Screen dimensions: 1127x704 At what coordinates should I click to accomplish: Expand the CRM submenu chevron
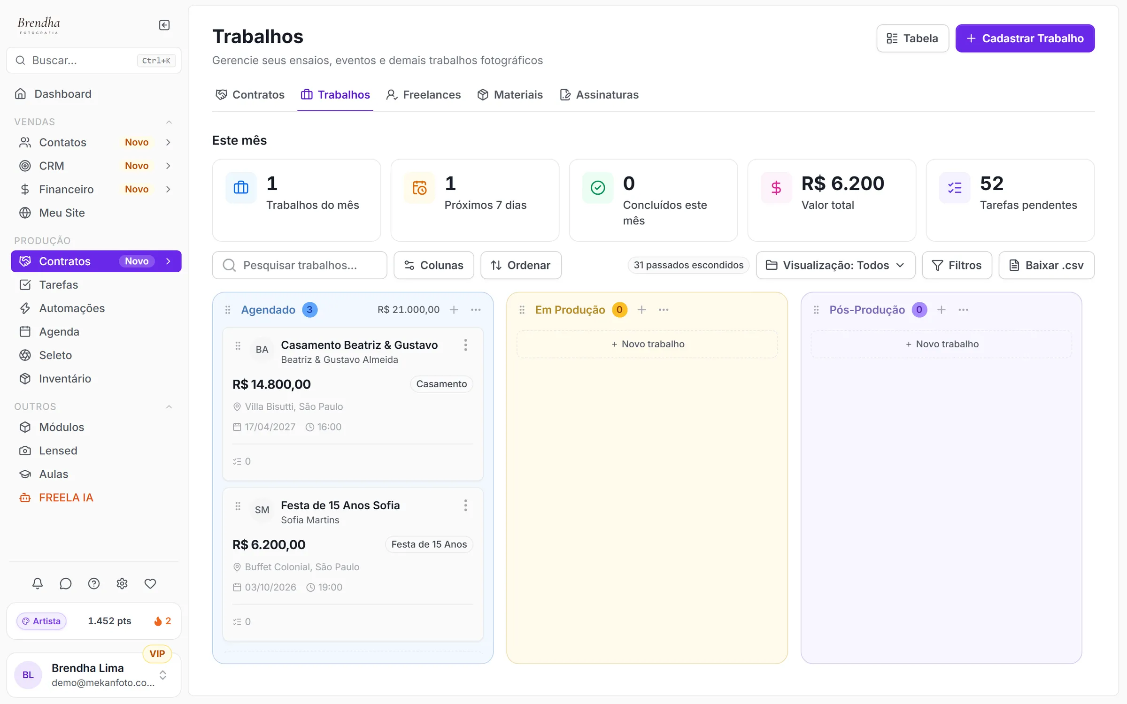tap(168, 166)
